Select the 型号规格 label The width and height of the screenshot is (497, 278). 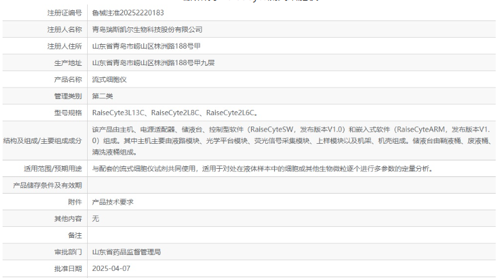[68, 113]
